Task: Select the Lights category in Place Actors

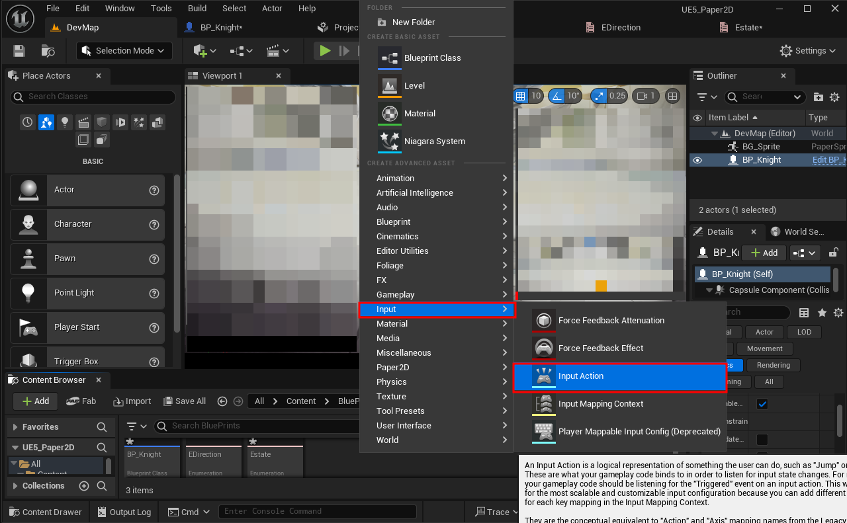Action: pyautogui.click(x=64, y=122)
